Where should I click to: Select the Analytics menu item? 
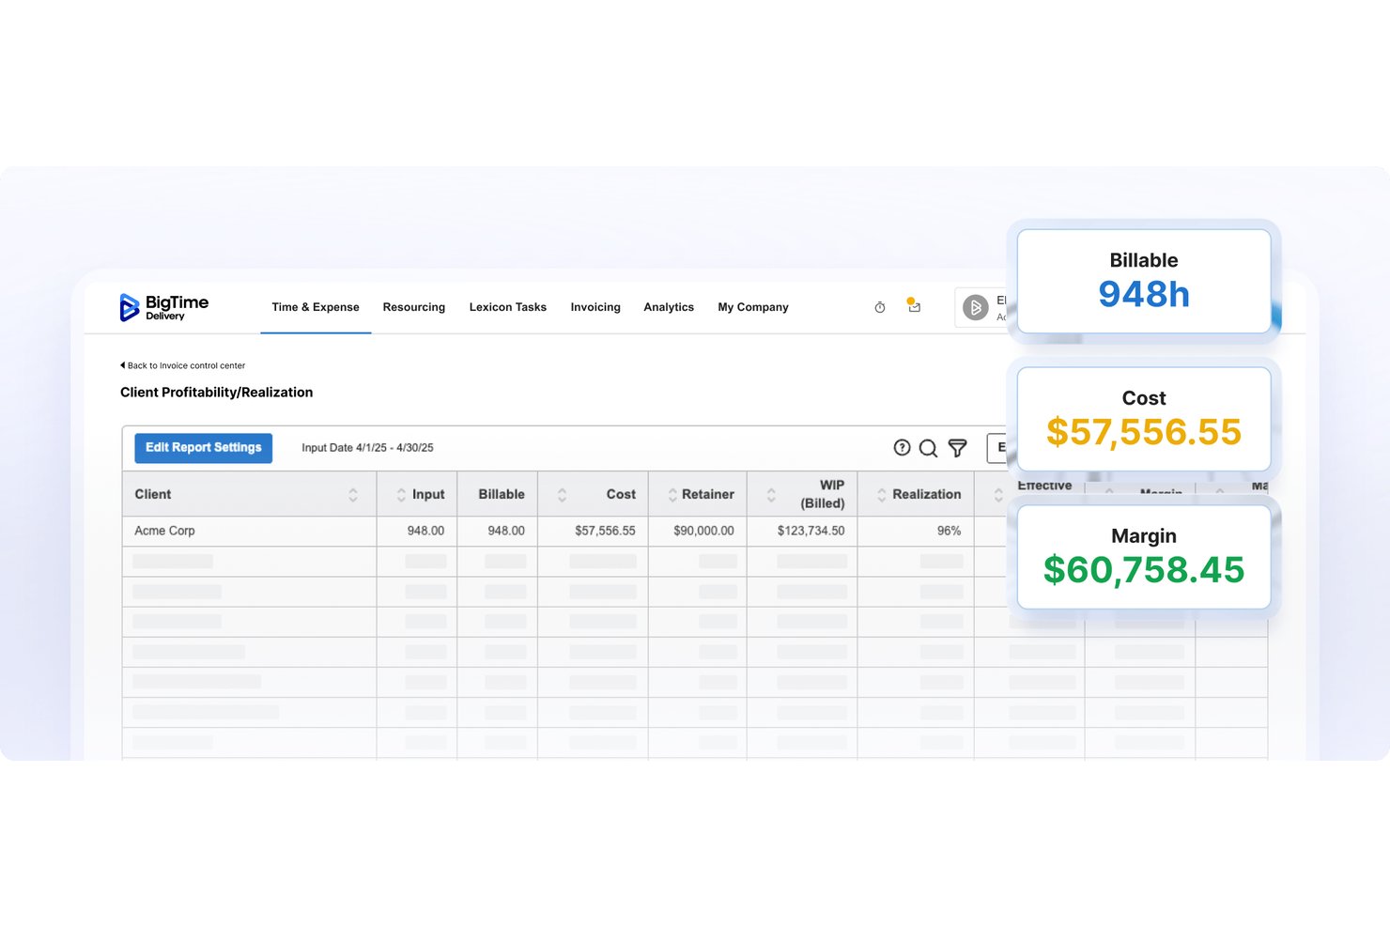(669, 307)
